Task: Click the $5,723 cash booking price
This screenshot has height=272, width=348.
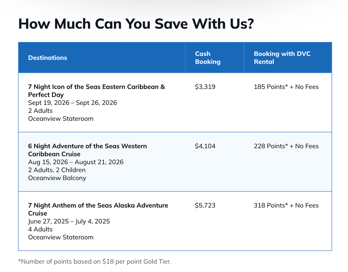Action: [205, 205]
